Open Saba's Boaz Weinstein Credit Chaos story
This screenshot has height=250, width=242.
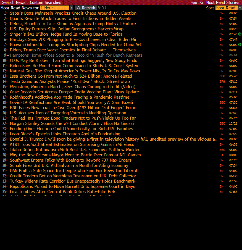(x=73, y=13)
